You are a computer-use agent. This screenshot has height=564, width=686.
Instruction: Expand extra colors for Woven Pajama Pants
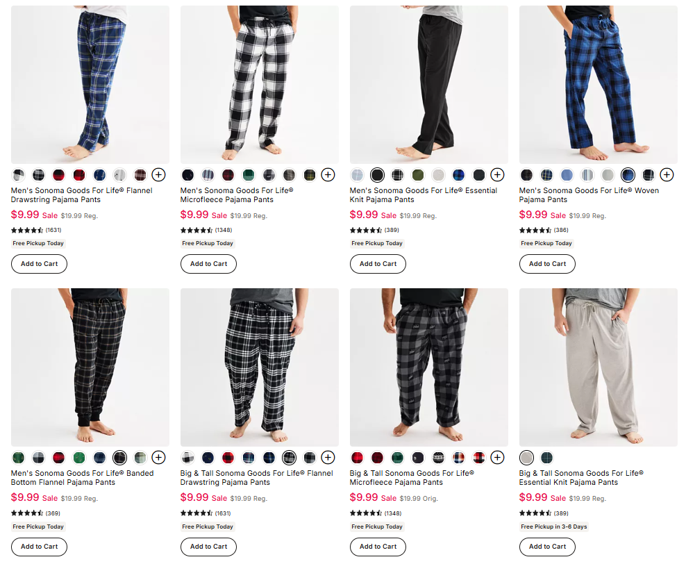[667, 175]
